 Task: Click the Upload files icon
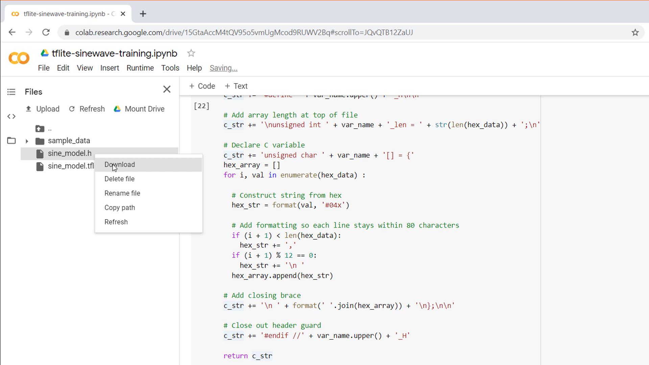coord(28,109)
